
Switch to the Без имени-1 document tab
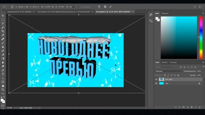pyautogui.click(x=64, y=11)
